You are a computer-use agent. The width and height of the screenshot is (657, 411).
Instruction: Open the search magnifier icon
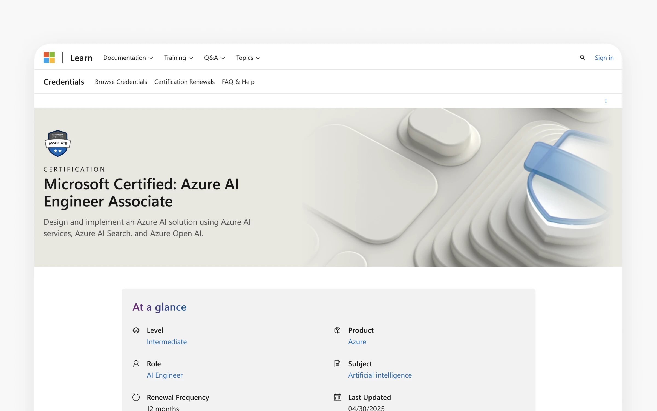pyautogui.click(x=582, y=58)
